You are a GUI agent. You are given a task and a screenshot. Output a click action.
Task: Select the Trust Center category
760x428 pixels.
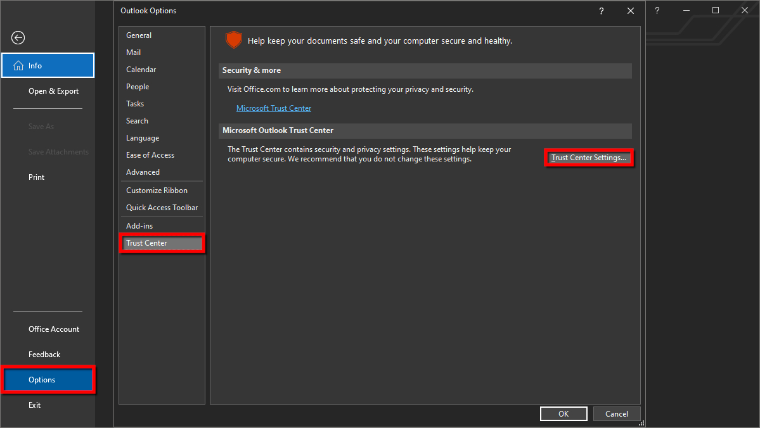click(162, 243)
